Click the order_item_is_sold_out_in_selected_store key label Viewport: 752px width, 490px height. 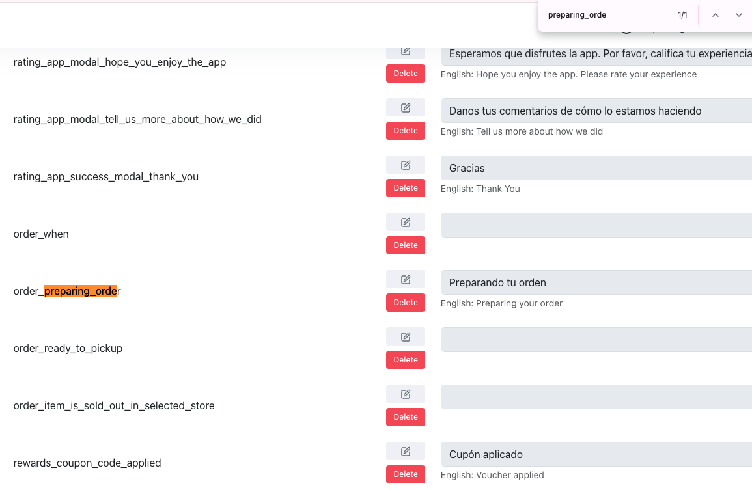click(x=114, y=405)
